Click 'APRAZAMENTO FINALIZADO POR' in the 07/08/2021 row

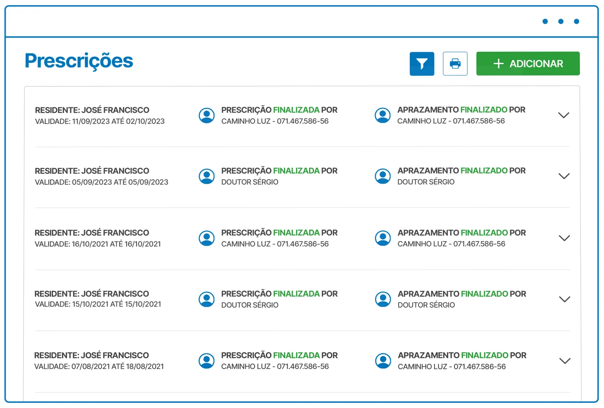point(462,355)
